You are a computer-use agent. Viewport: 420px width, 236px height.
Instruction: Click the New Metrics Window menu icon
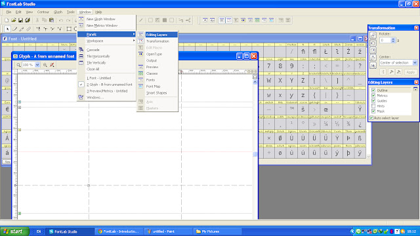(x=81, y=26)
